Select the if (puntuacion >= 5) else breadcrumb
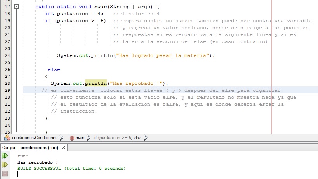The image size is (318, 179). (117, 138)
